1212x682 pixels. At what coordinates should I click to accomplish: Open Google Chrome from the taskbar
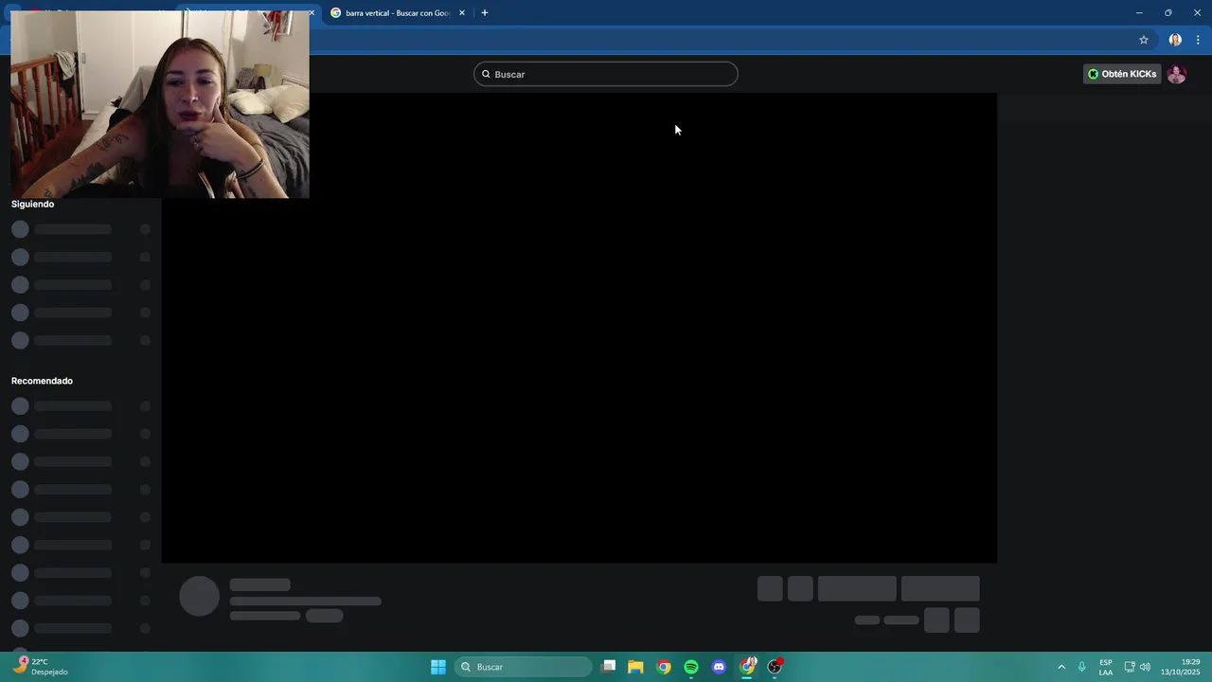pos(664,667)
